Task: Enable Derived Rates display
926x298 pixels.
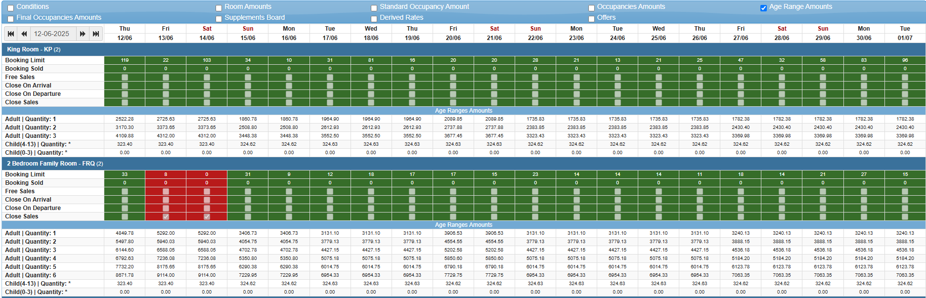Action: click(x=373, y=18)
